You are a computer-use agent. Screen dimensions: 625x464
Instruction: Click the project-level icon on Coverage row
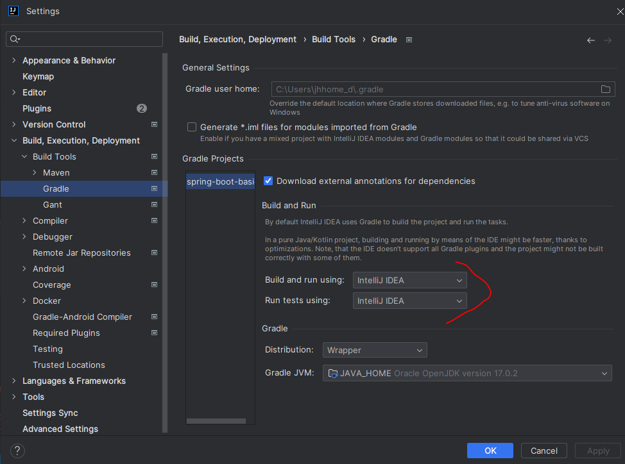point(154,285)
